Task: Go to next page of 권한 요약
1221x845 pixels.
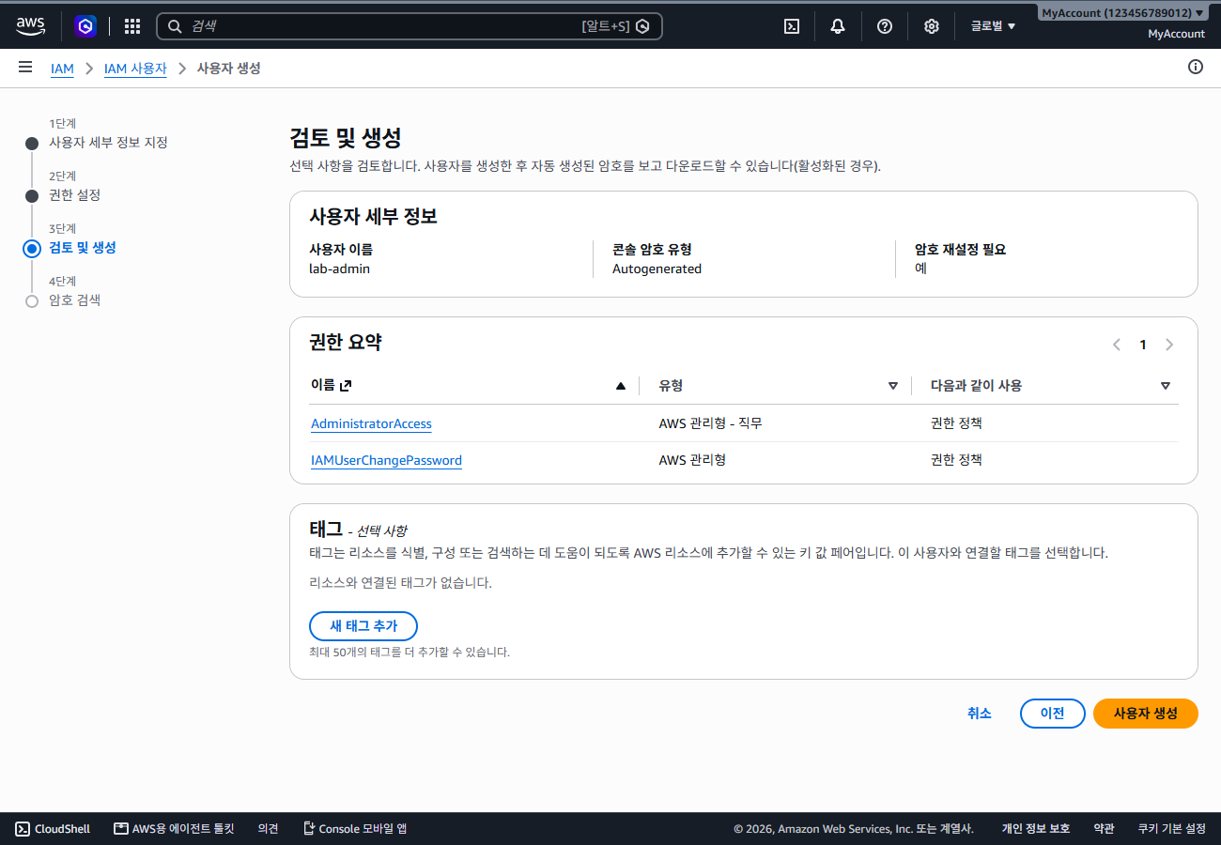Action: coord(1169,345)
